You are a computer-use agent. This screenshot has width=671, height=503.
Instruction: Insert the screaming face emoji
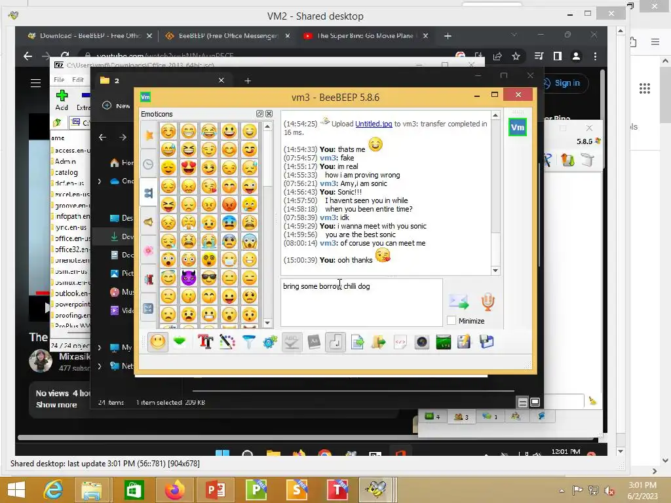point(250,241)
